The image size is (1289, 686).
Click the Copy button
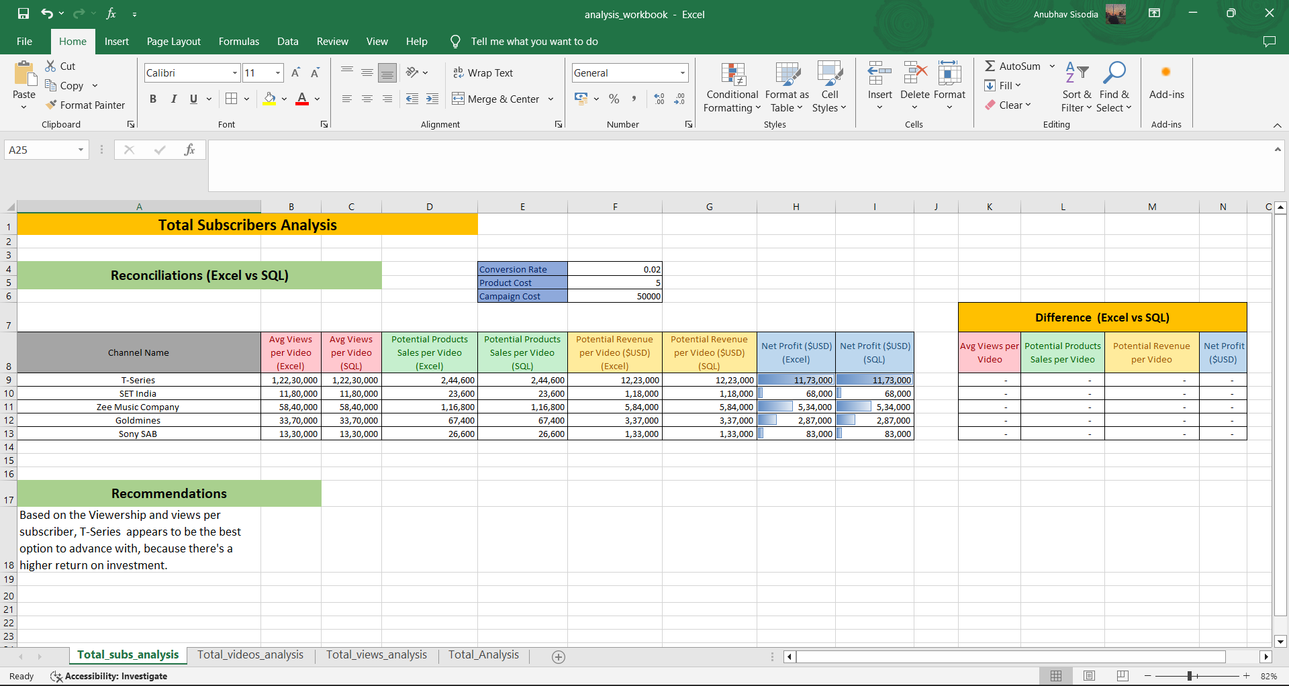[x=64, y=85]
